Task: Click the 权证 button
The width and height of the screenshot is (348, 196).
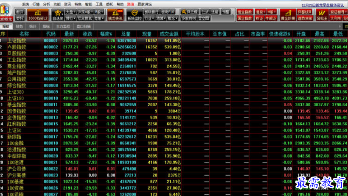Action: [259, 18]
